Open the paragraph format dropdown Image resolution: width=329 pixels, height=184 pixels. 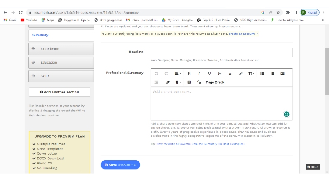[178, 82]
